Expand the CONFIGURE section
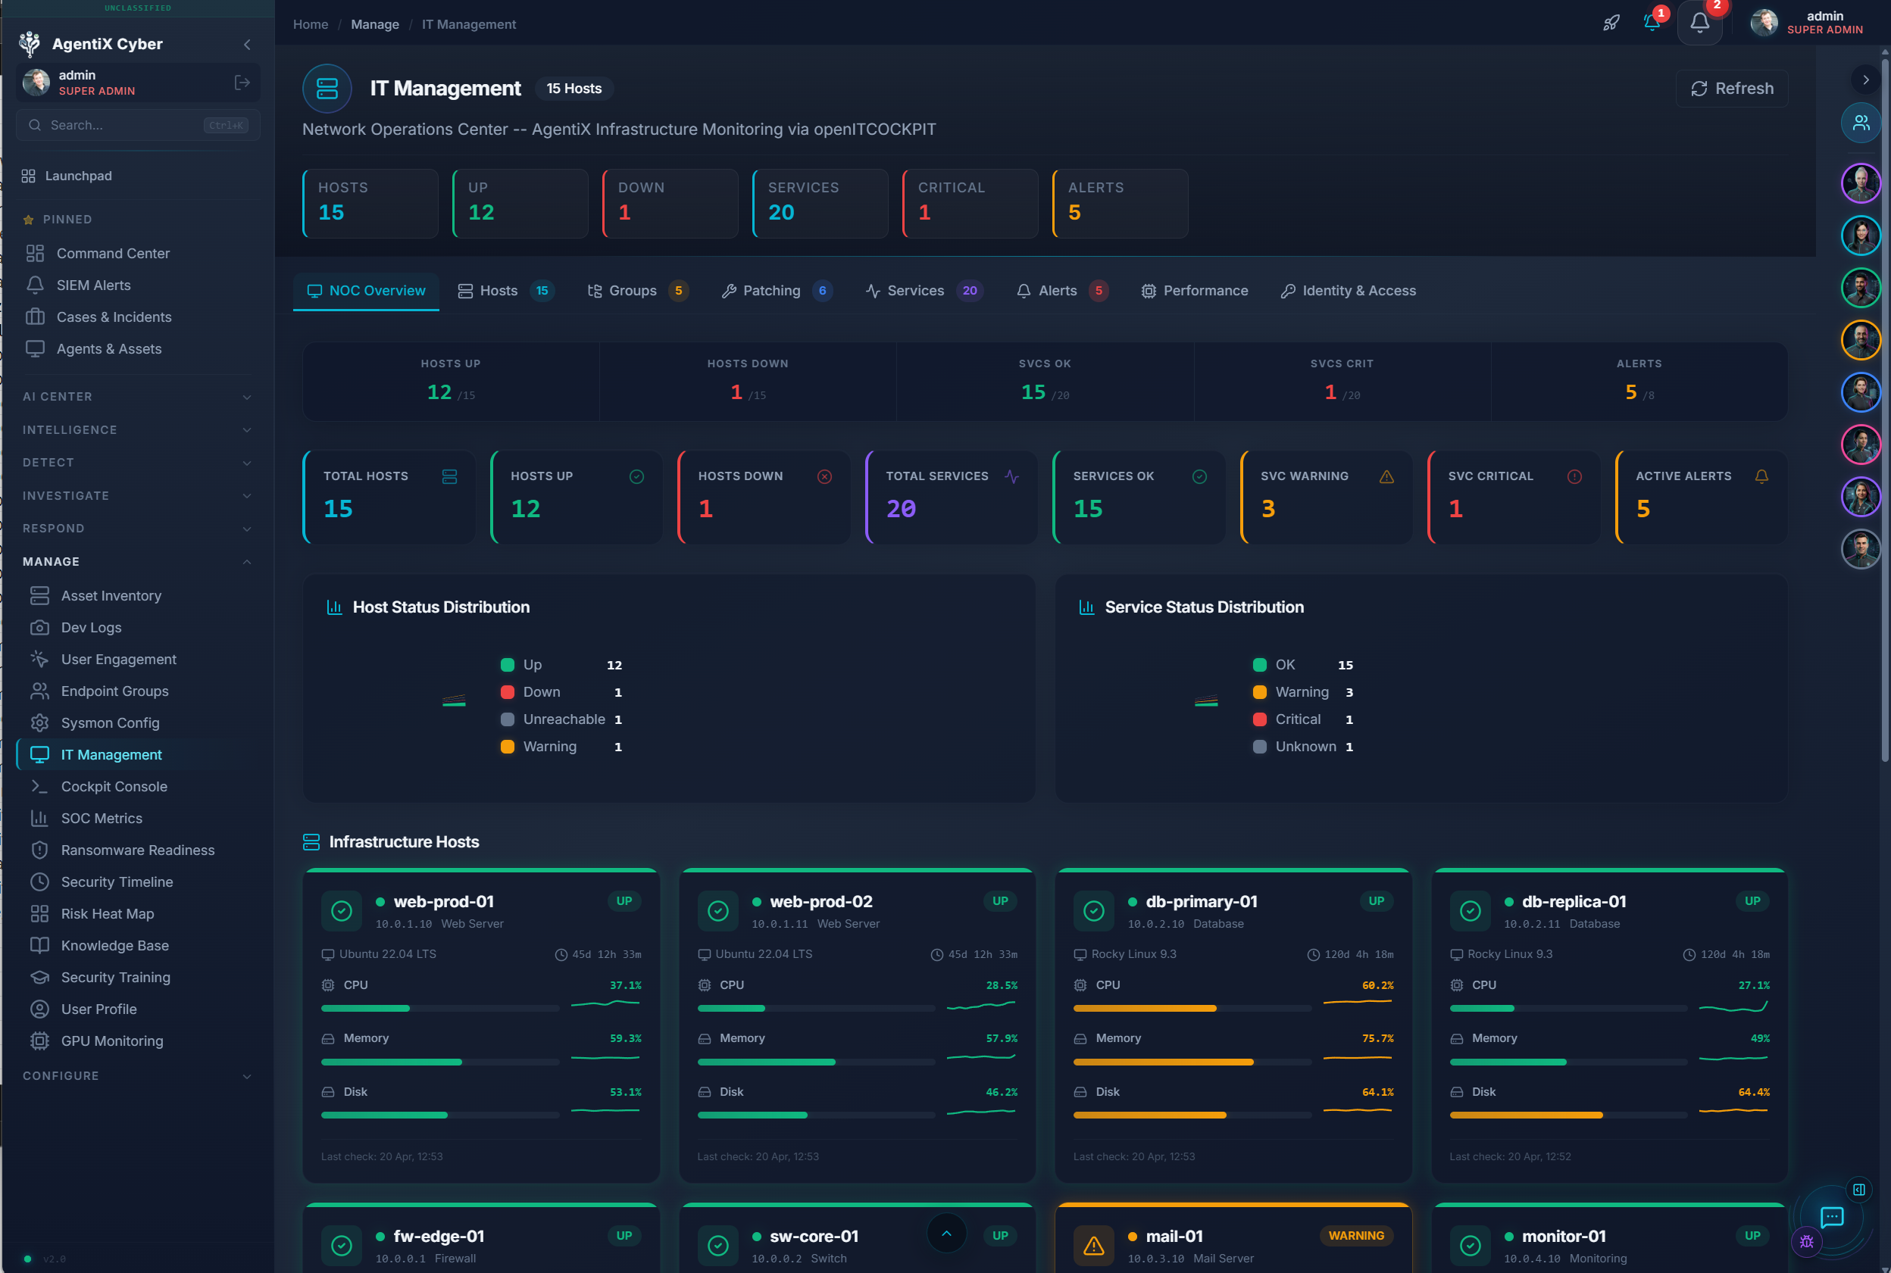The width and height of the screenshot is (1891, 1273). click(x=136, y=1075)
